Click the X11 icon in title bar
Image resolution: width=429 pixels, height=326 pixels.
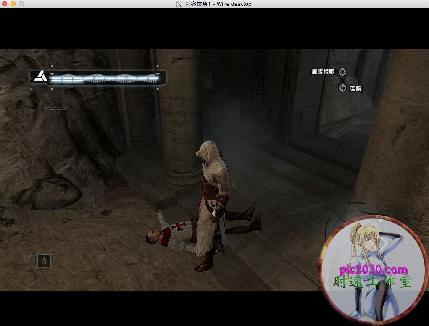179,4
